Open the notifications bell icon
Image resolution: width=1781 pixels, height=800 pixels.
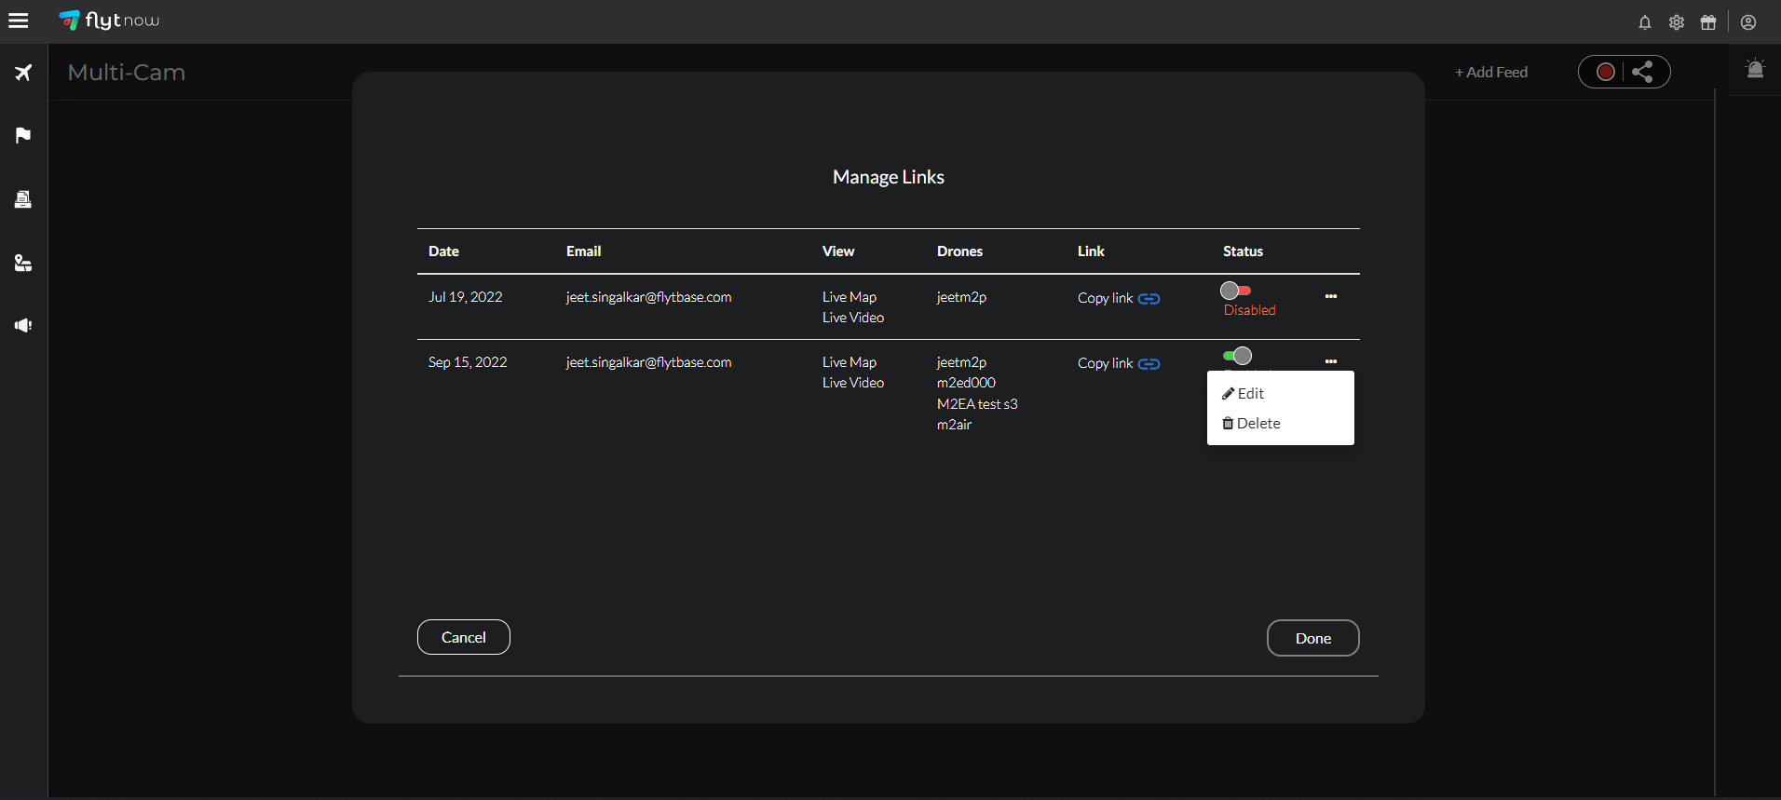(x=1645, y=22)
